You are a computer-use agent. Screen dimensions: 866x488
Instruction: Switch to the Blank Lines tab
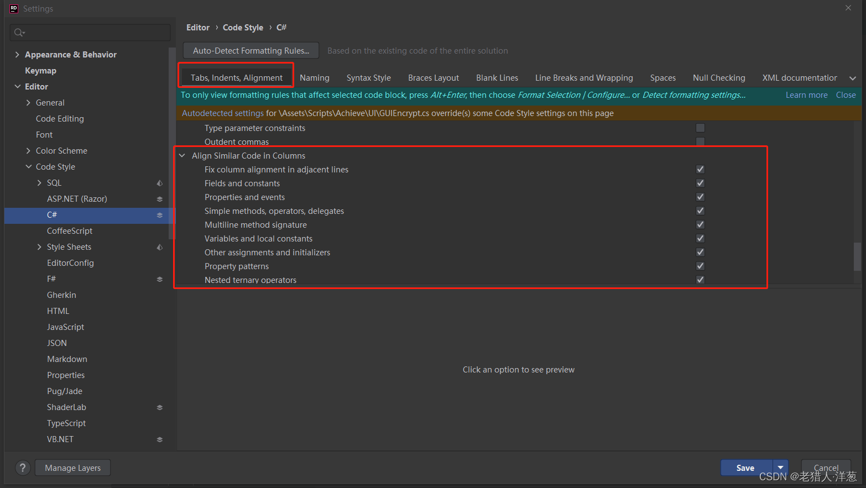pos(497,78)
